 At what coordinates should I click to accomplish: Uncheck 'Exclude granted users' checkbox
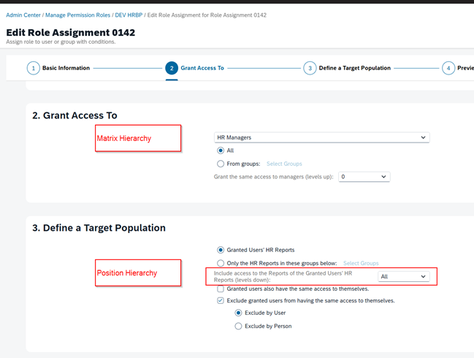(x=221, y=300)
